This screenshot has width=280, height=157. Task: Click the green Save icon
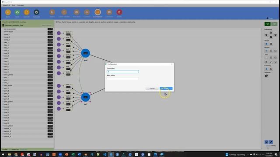pyautogui.click(x=17, y=12)
